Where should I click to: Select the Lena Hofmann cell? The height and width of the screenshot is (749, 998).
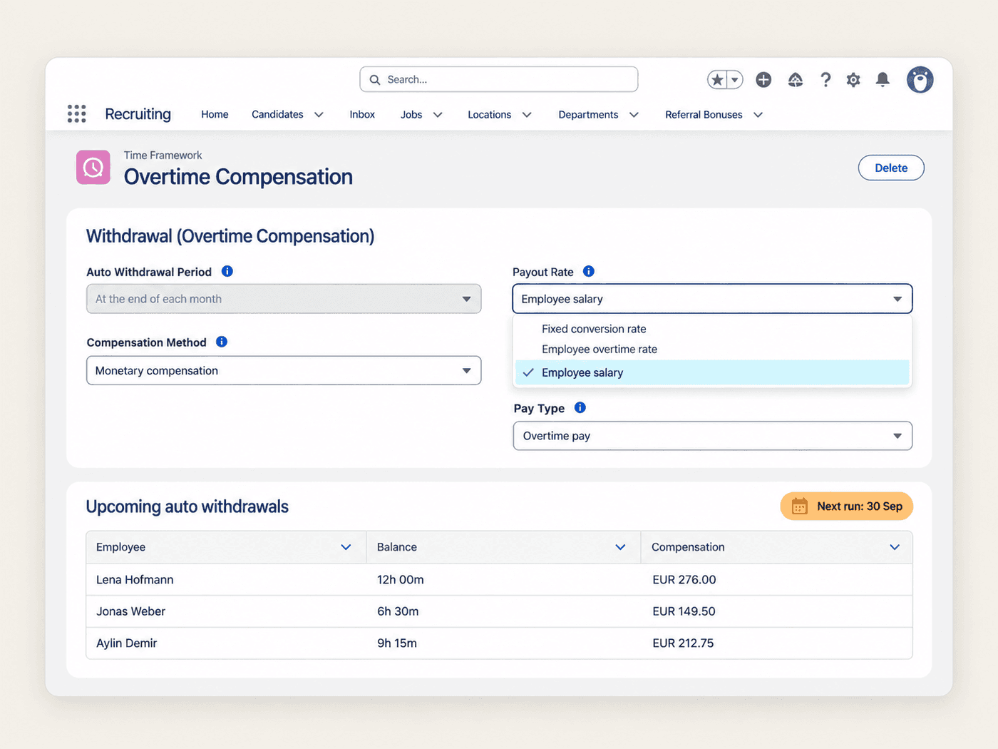(226, 580)
